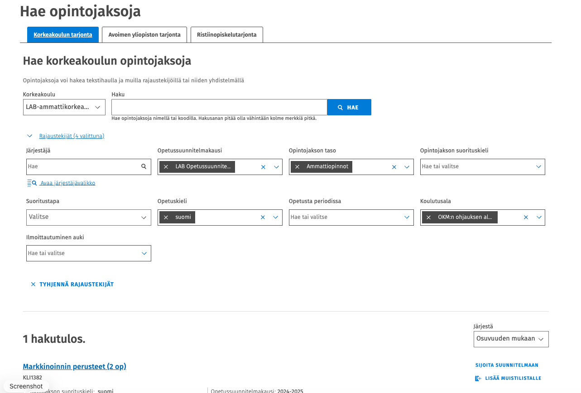Screen dimensions: 581x393
Task: Remove the LAB Opetussuunnitelma chip
Action: pos(166,167)
